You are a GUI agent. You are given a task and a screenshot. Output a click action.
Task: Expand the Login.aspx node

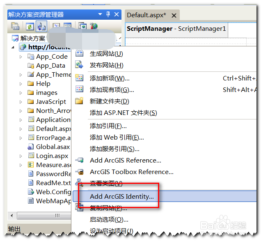click(x=21, y=156)
